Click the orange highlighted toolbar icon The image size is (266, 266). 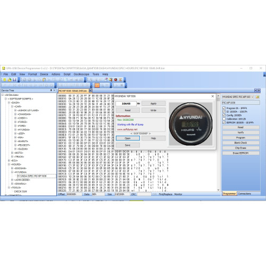click(x=97, y=86)
